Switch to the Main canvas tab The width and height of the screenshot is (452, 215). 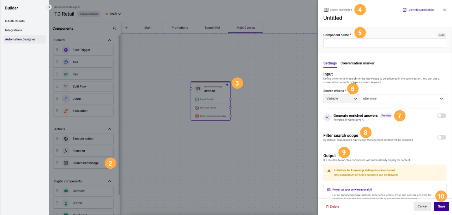coord(148,28)
